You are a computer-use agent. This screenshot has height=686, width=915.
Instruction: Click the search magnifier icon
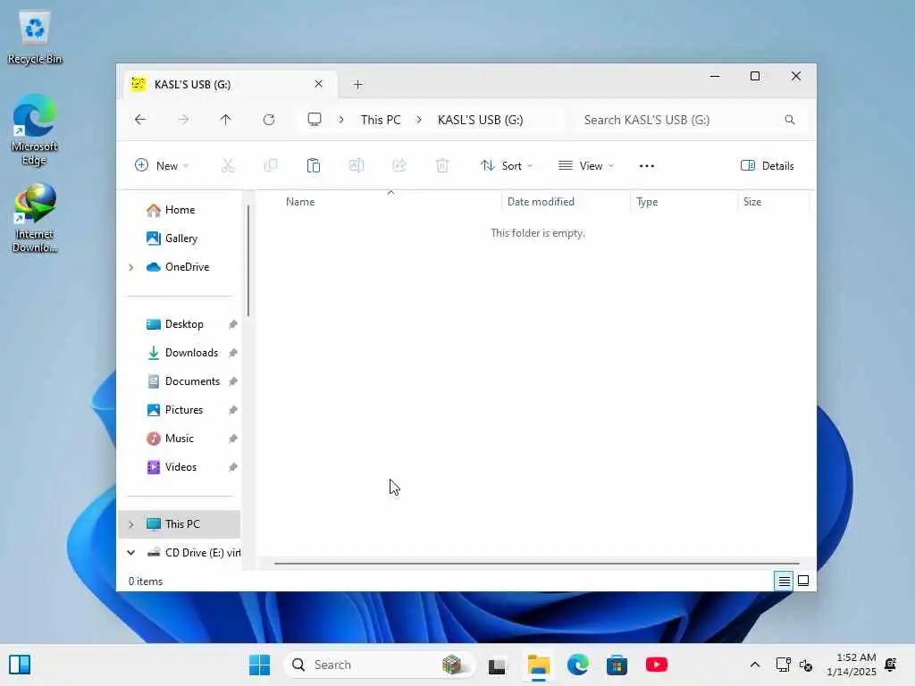point(790,120)
